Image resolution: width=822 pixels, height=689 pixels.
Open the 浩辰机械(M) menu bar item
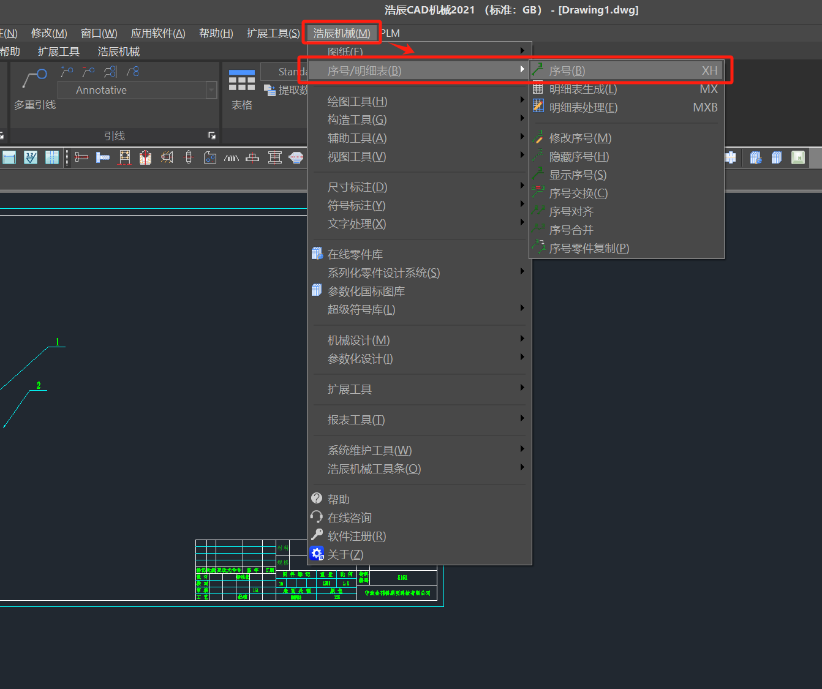342,33
